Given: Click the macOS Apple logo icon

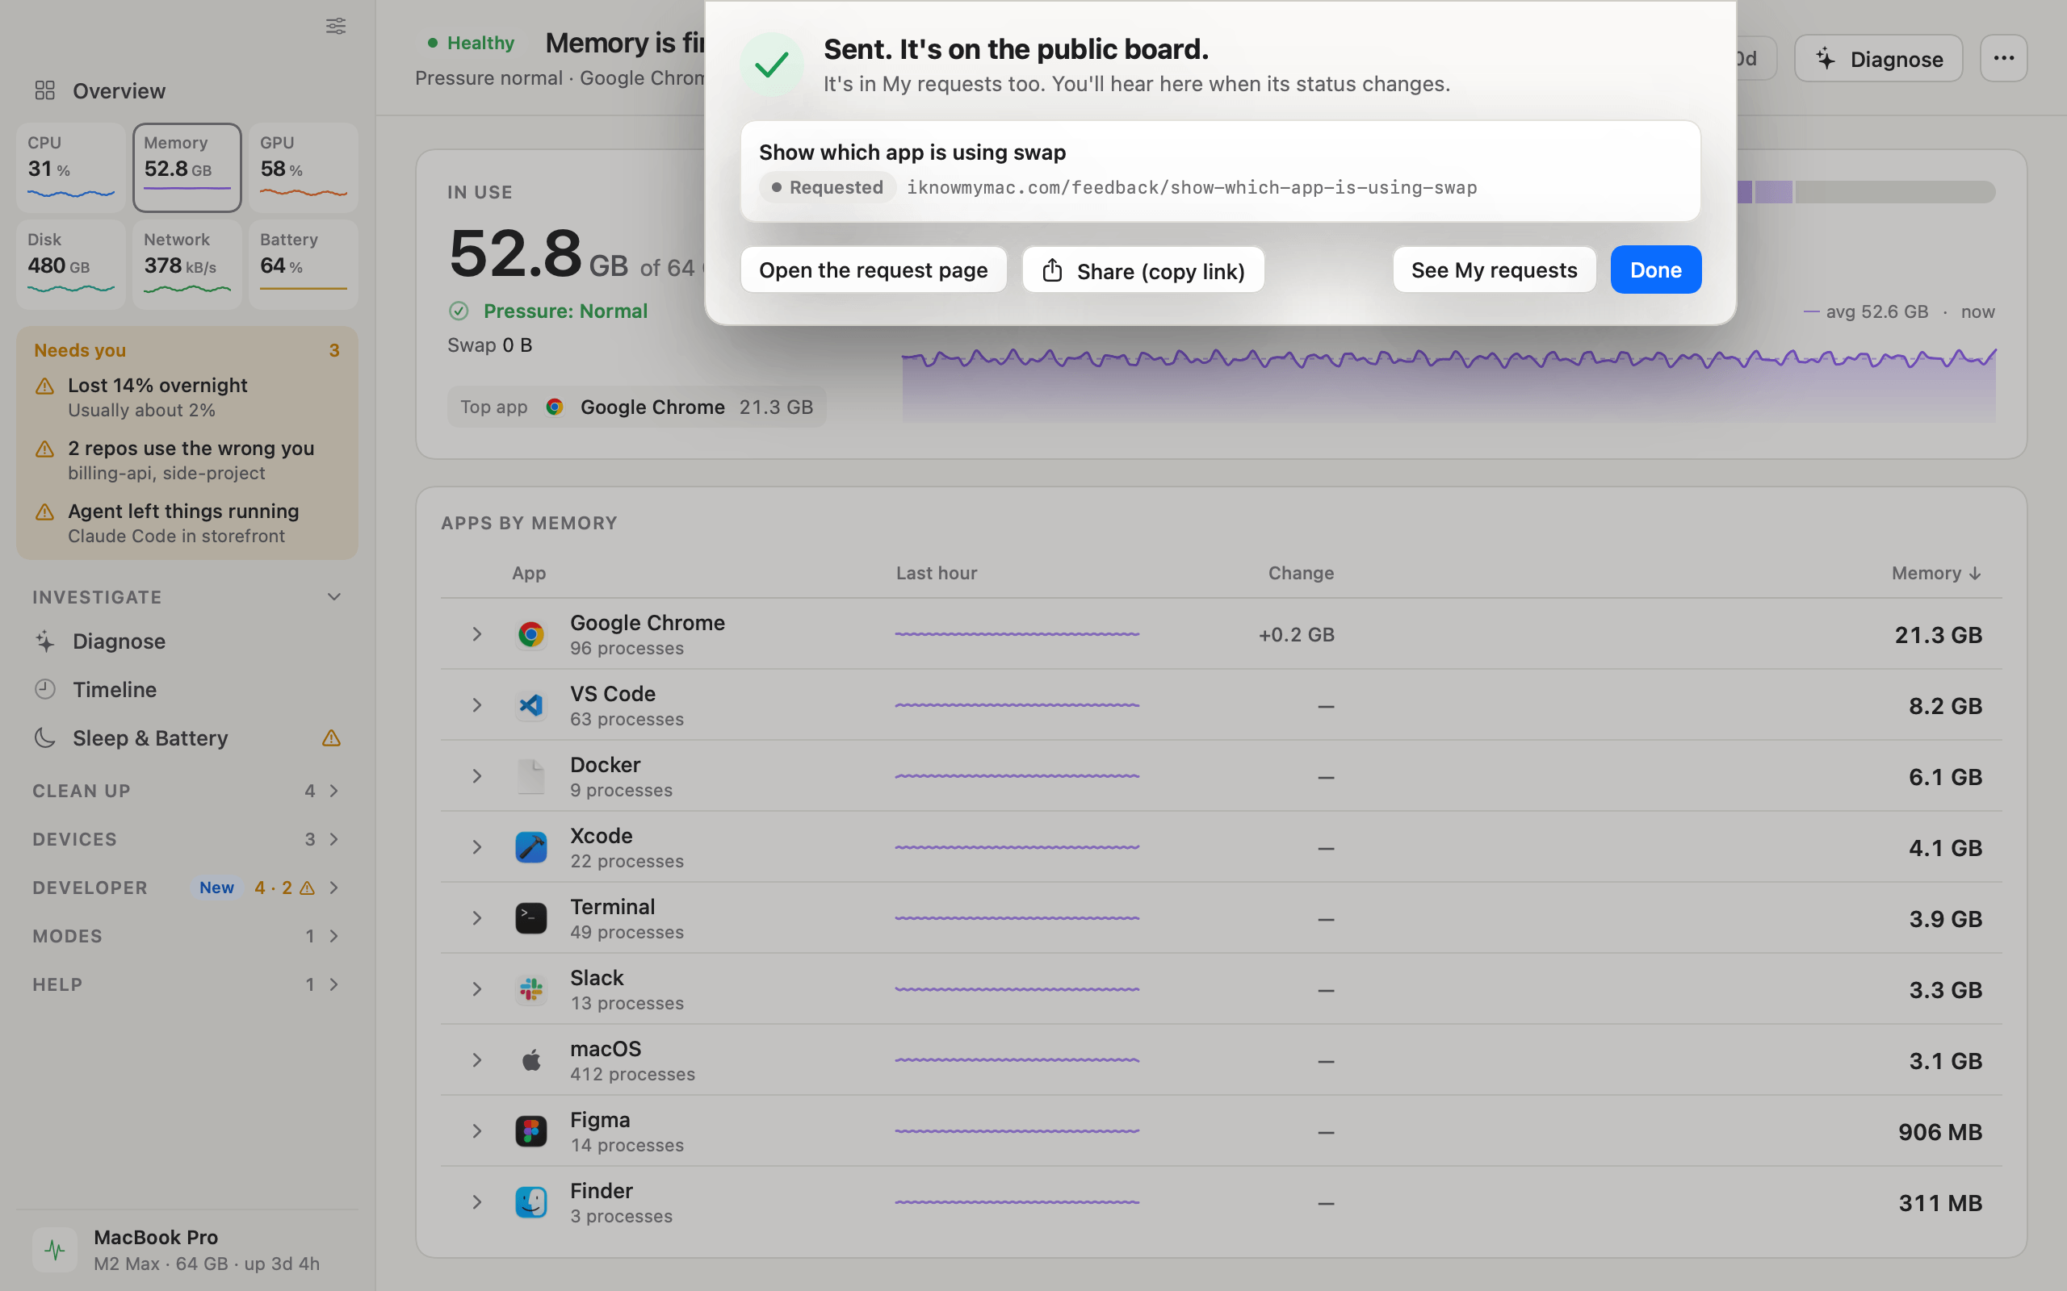Looking at the screenshot, I should 531,1059.
